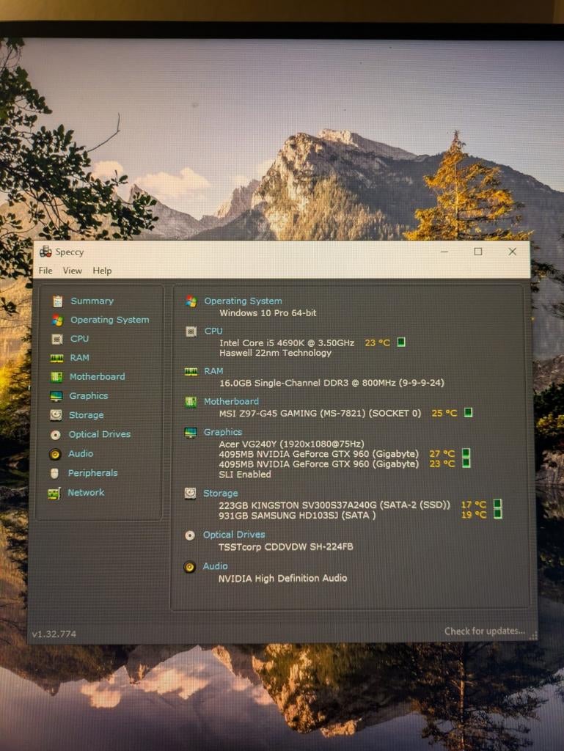The image size is (564, 751).
Task: Select the RAM stick icon in sidebar
Action: (x=56, y=358)
